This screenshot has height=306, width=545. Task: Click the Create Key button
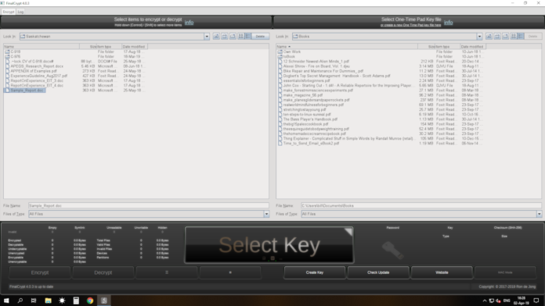click(x=315, y=272)
